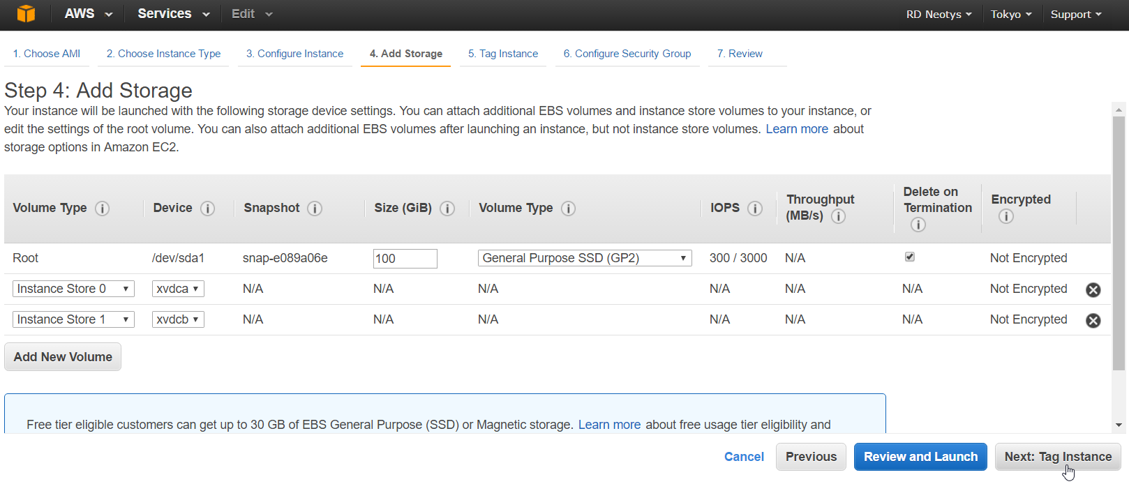1129x484 pixels.
Task: Click the Add New Volume button
Action: coord(63,357)
